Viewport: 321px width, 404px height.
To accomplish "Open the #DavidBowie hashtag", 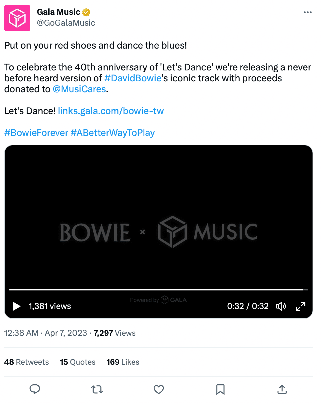I will (x=133, y=78).
